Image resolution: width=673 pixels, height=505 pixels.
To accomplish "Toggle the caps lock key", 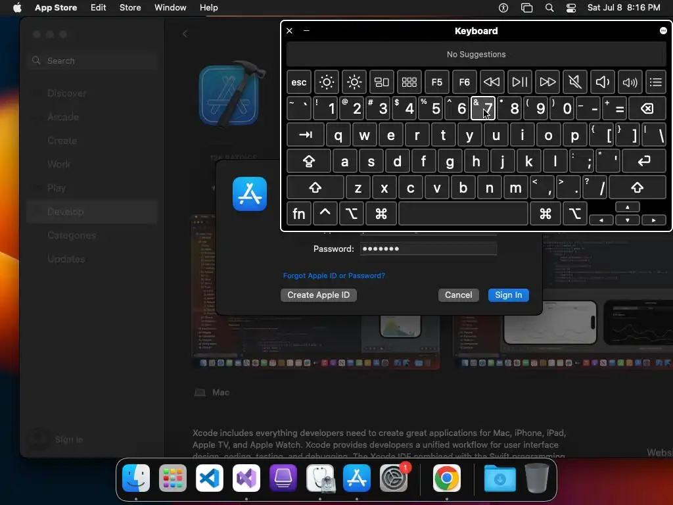I will tap(309, 161).
